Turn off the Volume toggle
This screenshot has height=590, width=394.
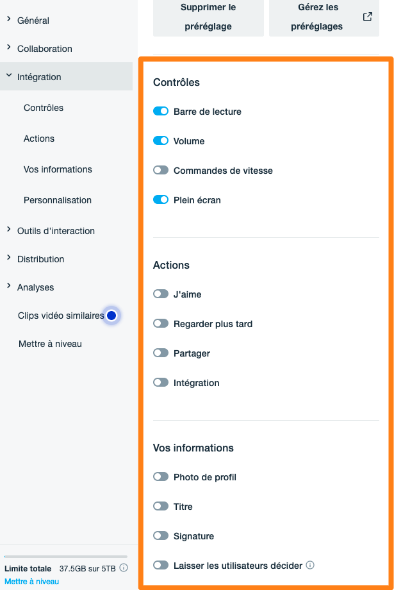click(x=161, y=140)
